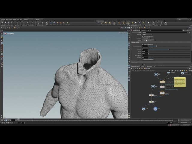Open the Scene View tab dropdown arrow
192x144 pixels.
(x=6, y=26)
